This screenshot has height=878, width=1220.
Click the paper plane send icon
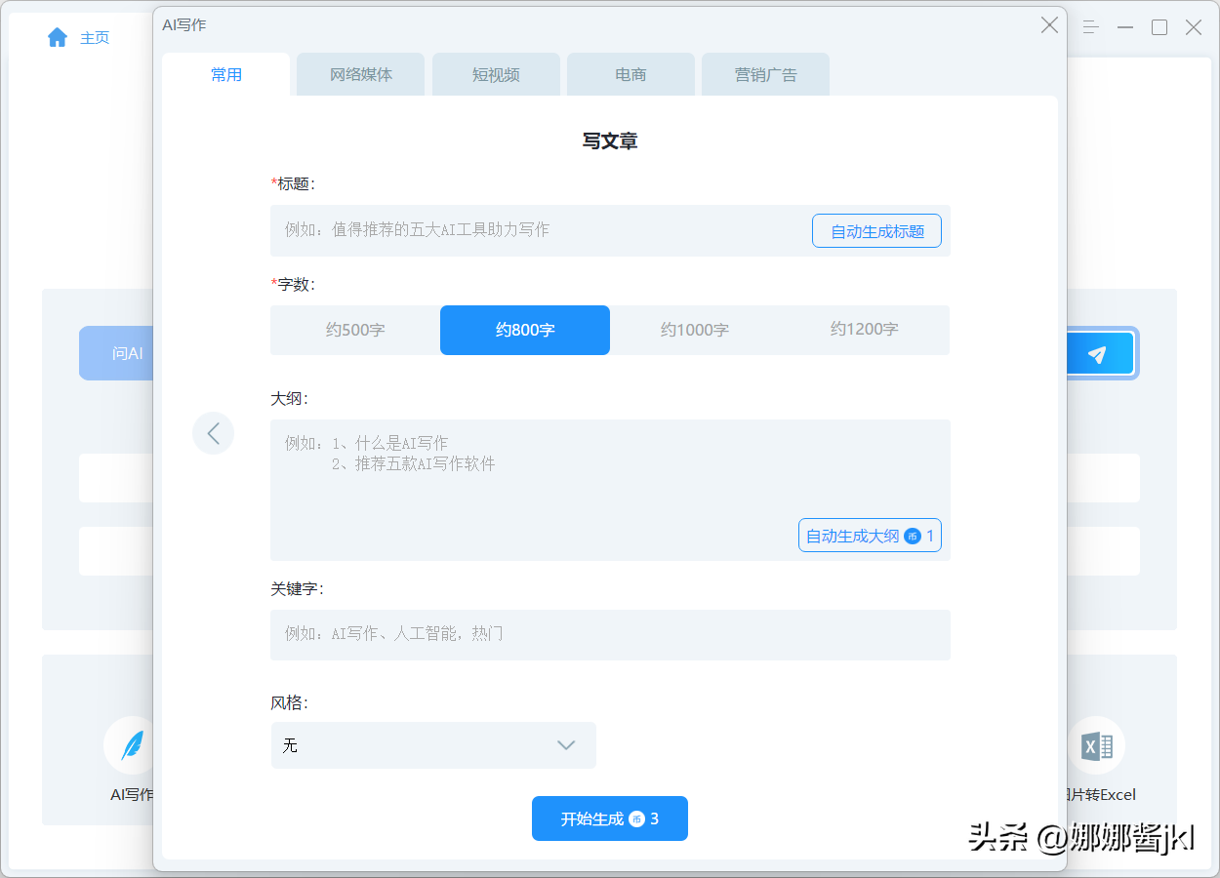(x=1098, y=355)
